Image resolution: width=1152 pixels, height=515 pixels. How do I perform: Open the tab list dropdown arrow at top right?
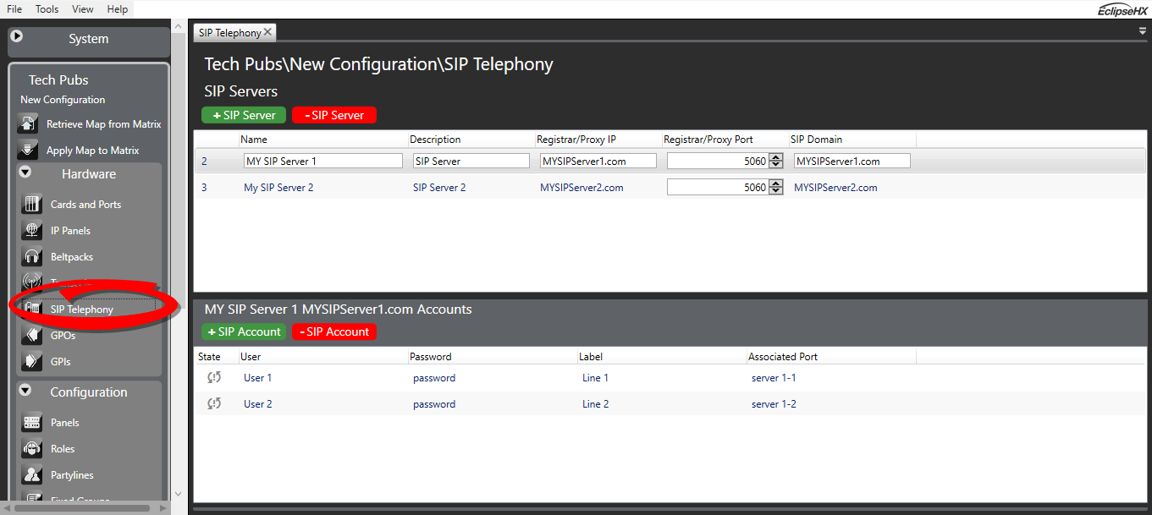(x=1143, y=30)
